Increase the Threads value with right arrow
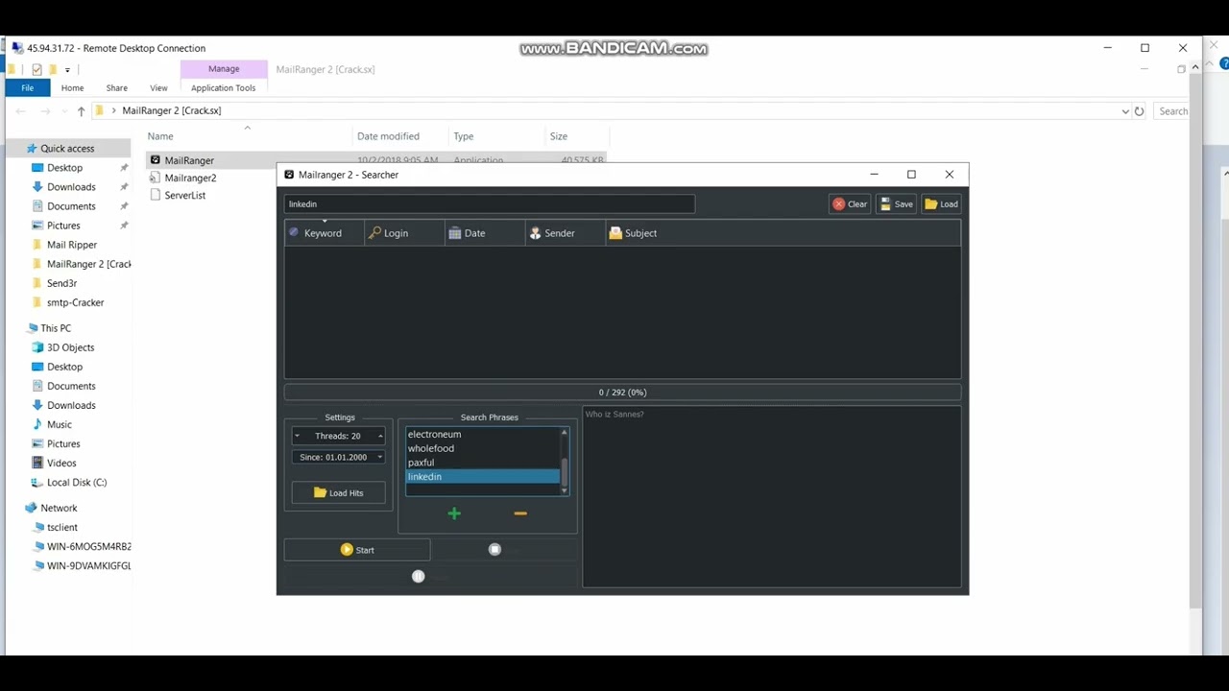Viewport: 1229px width, 691px height. click(380, 436)
